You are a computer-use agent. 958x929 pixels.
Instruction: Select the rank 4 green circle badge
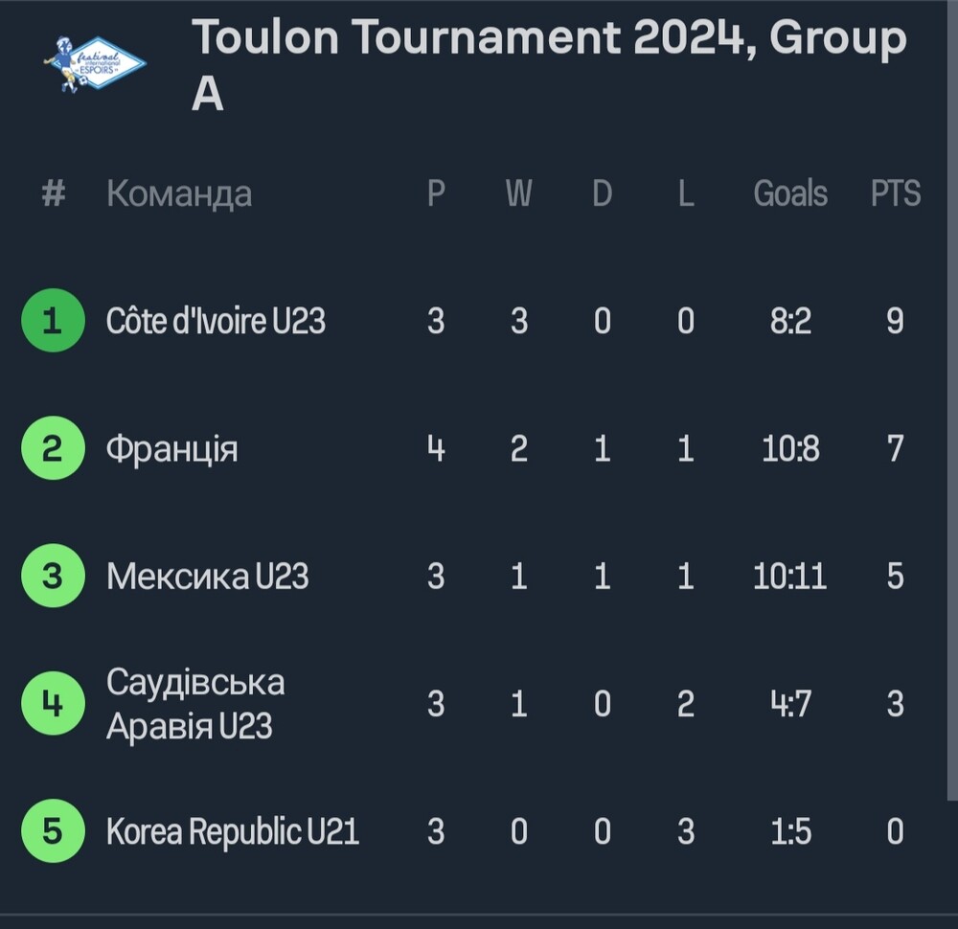(53, 703)
